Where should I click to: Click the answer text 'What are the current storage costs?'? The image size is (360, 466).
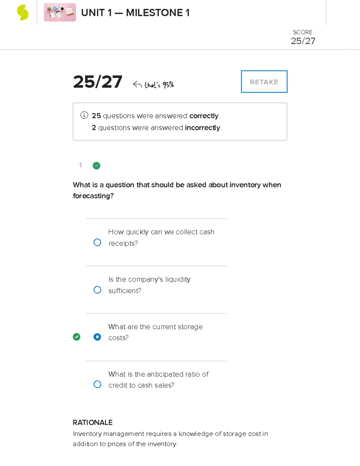155,332
